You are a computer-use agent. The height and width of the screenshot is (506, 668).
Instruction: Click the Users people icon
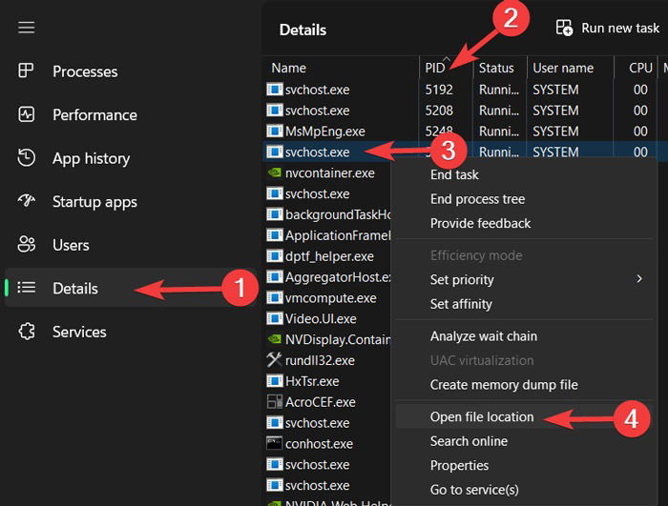pyautogui.click(x=26, y=245)
